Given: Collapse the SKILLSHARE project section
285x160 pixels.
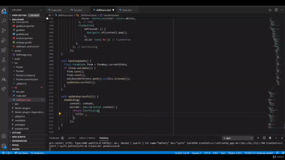Looking at the screenshot, I should (x=27, y=20).
